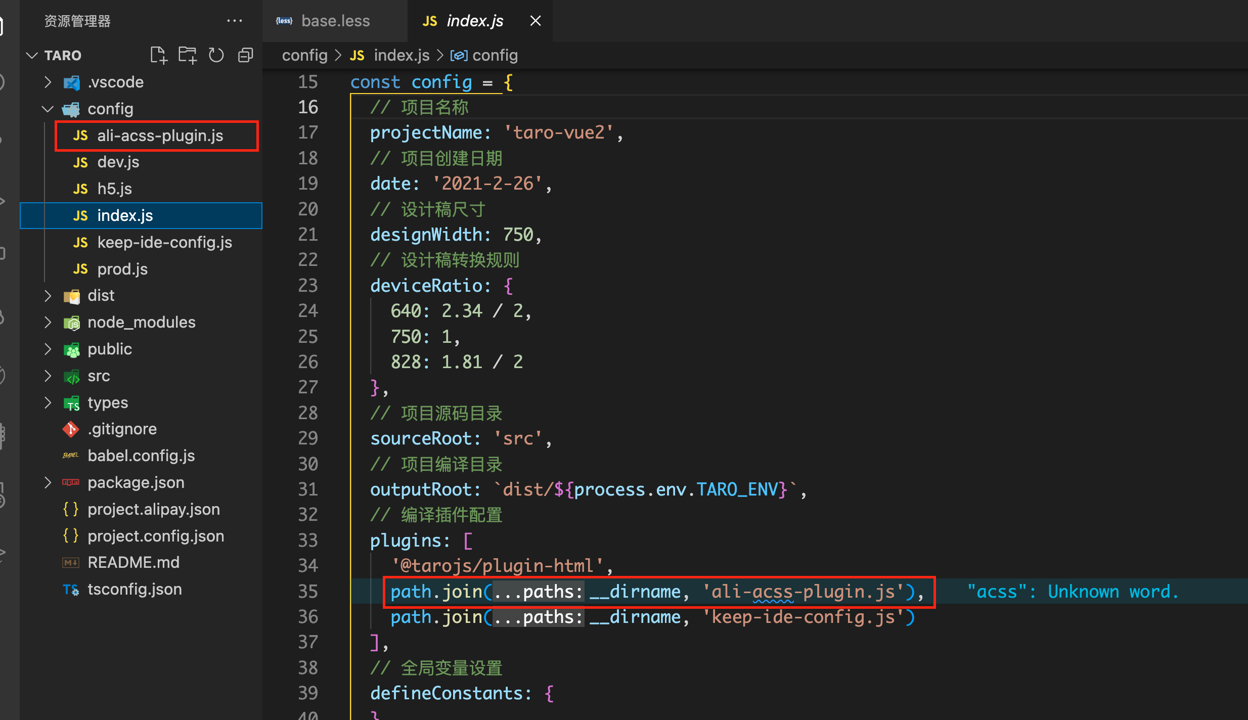Click the Collapse Folders icon in Explorer
Viewport: 1248px width, 720px height.
point(246,55)
